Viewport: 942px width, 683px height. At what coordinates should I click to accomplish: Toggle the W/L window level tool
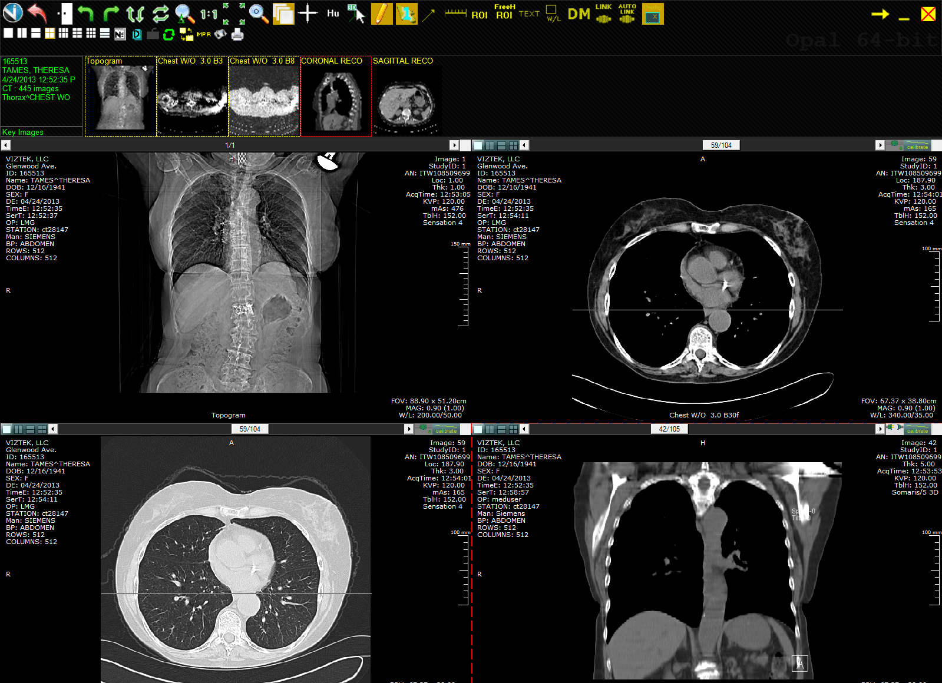tap(553, 14)
